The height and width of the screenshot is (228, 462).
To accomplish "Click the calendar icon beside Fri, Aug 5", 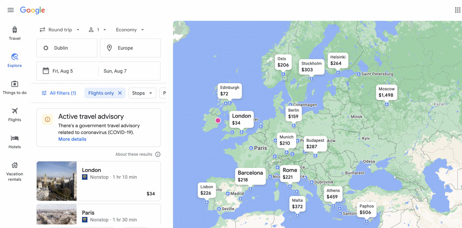I will 46,71.
